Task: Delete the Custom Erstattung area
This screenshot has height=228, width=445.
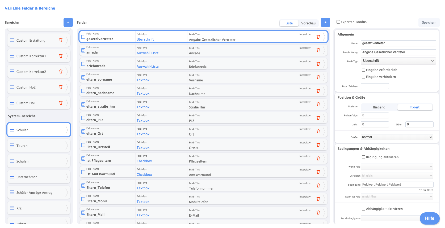Action: coord(61,40)
